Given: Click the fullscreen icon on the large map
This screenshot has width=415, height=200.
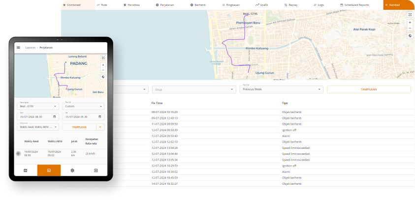Looking at the screenshot, I should coord(410,15).
